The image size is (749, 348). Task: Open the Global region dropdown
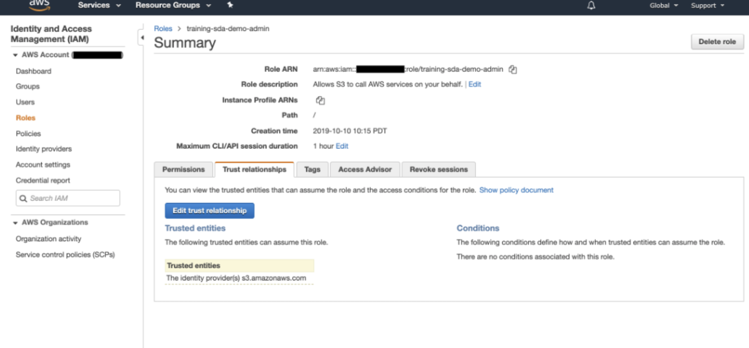(x=663, y=5)
